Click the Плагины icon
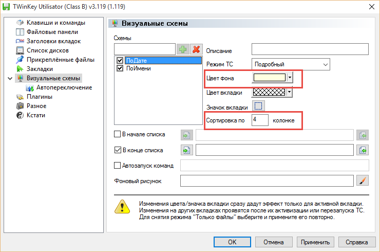The width and height of the screenshot is (380, 252). pos(20,97)
